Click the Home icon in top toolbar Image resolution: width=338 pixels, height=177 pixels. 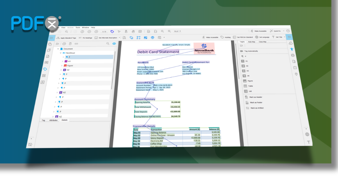click(52, 31)
